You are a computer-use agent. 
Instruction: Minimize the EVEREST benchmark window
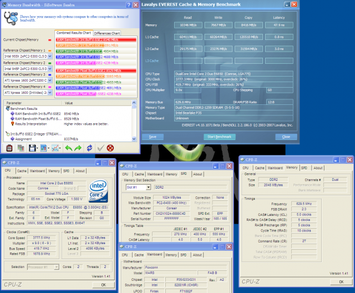point(287,4)
